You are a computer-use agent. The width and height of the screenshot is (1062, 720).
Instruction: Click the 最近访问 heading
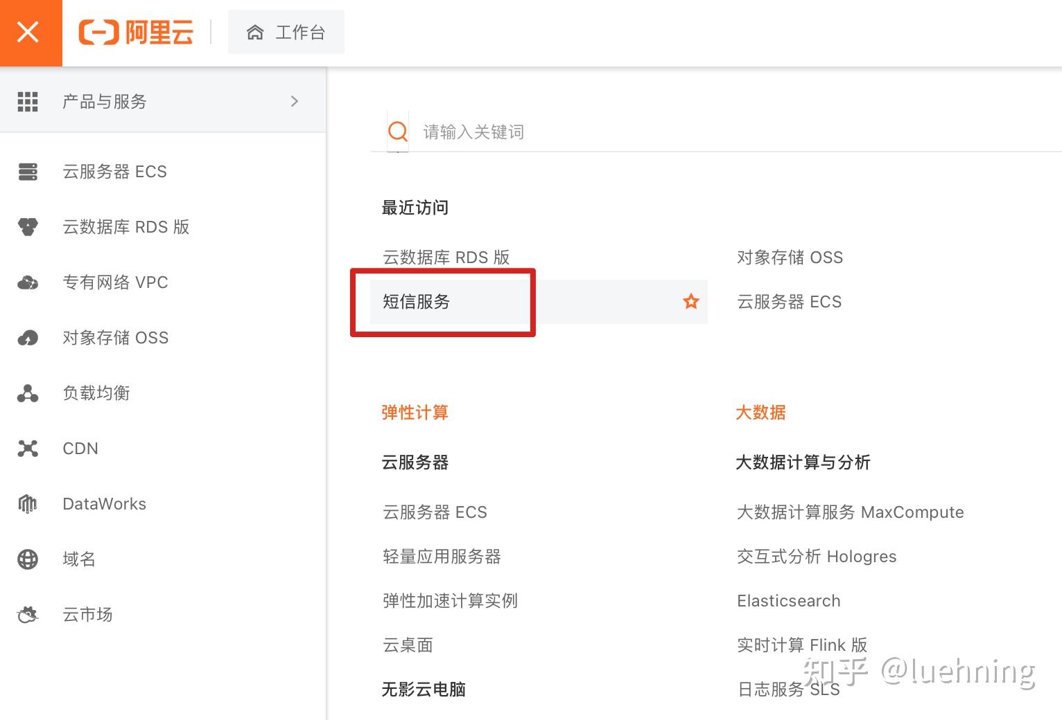(x=415, y=208)
